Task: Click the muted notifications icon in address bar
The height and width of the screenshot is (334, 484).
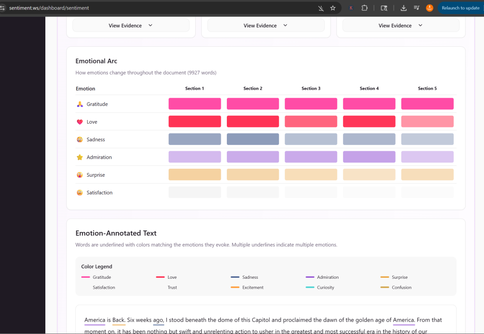Action: click(x=321, y=8)
